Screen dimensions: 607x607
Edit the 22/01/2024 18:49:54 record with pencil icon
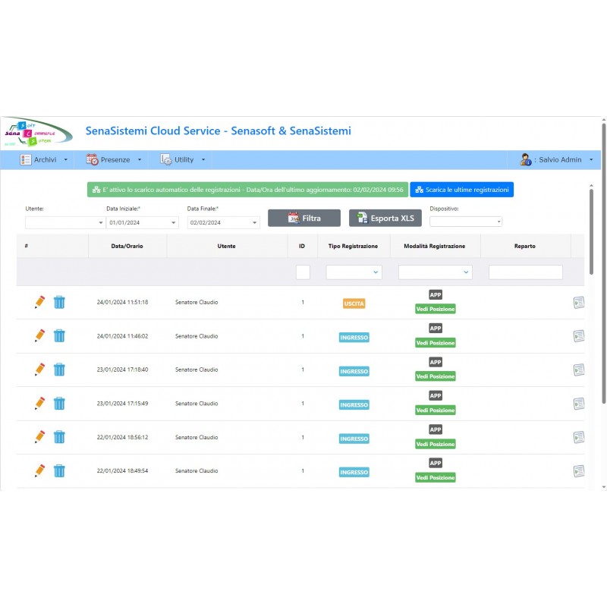point(40,470)
